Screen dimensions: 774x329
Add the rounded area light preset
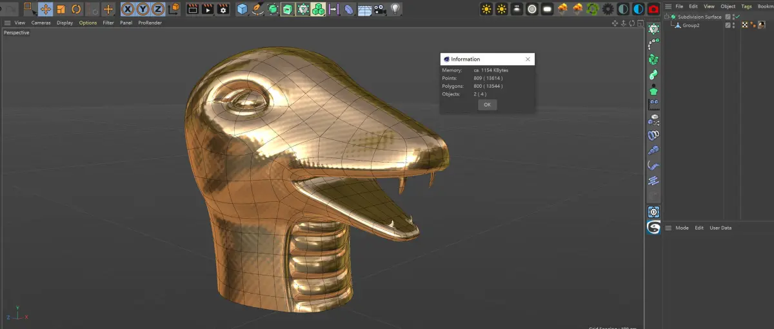547,9
